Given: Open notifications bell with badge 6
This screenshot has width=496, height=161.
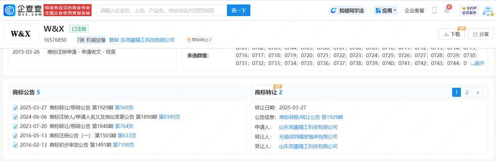Looking at the screenshot, I should [447, 10].
